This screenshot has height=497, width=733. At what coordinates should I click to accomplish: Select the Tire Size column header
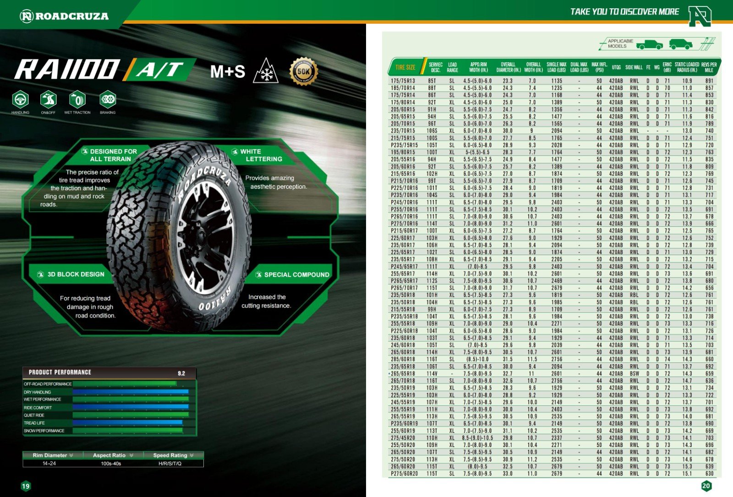(x=405, y=67)
